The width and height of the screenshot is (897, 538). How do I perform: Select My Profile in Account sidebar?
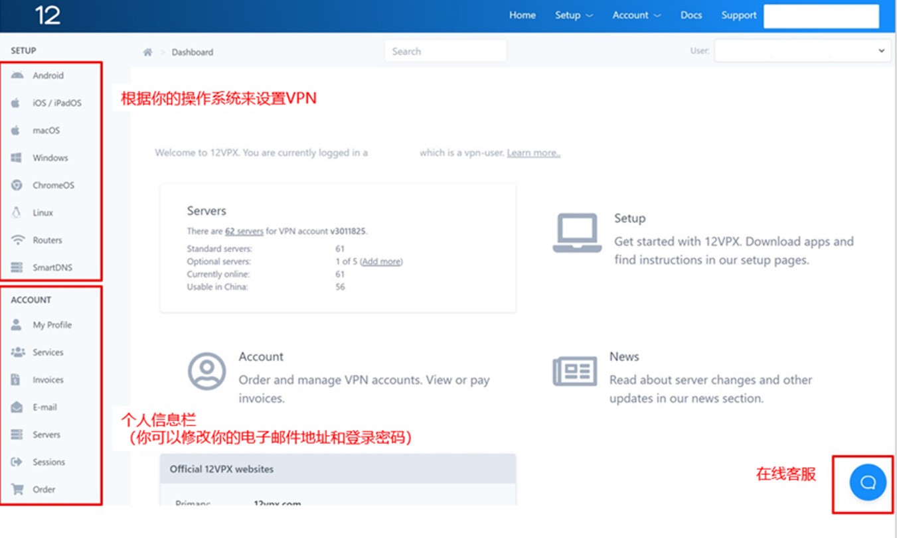pos(52,325)
